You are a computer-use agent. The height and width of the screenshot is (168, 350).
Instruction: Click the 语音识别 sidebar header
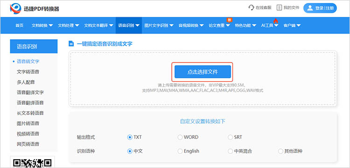pos(34,46)
